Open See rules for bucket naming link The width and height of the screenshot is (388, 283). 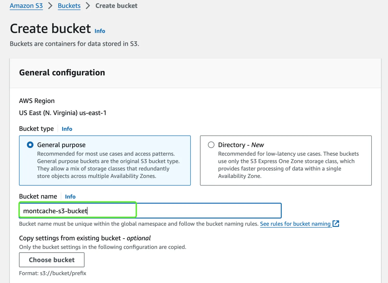295,224
